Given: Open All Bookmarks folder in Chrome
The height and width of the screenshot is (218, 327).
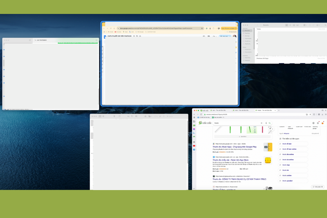Looking at the screenshot, I should coord(232,32).
